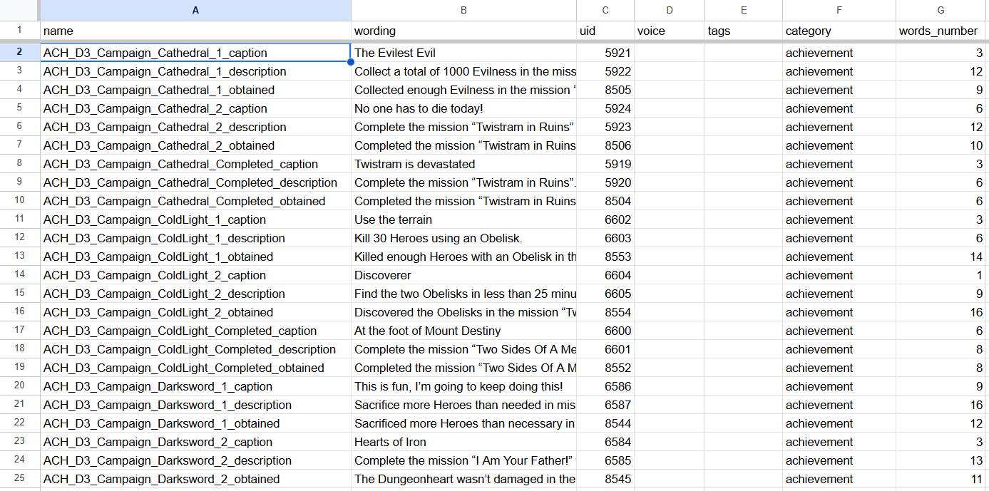Click the select-all corner box

coord(20,10)
